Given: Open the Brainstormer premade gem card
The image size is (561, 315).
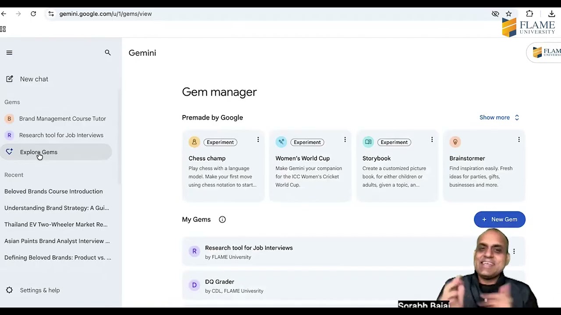Looking at the screenshot, I should (484, 166).
